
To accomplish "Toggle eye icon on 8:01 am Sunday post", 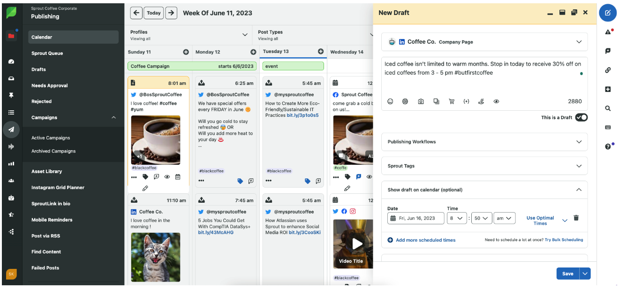I will pyautogui.click(x=167, y=177).
